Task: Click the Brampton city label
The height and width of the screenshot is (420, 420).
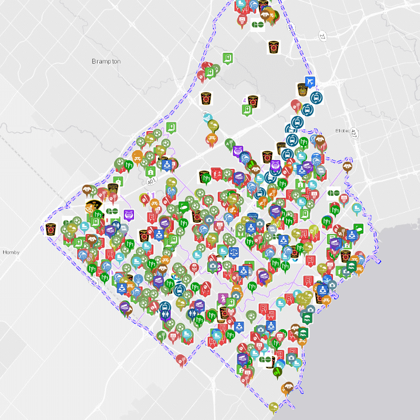Action: point(106,61)
